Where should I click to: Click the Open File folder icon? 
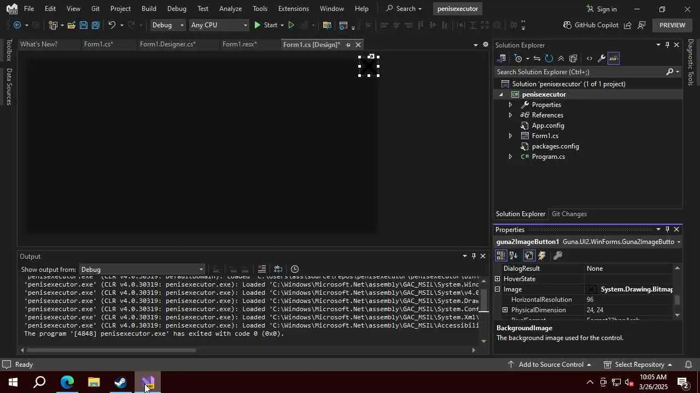(72, 25)
